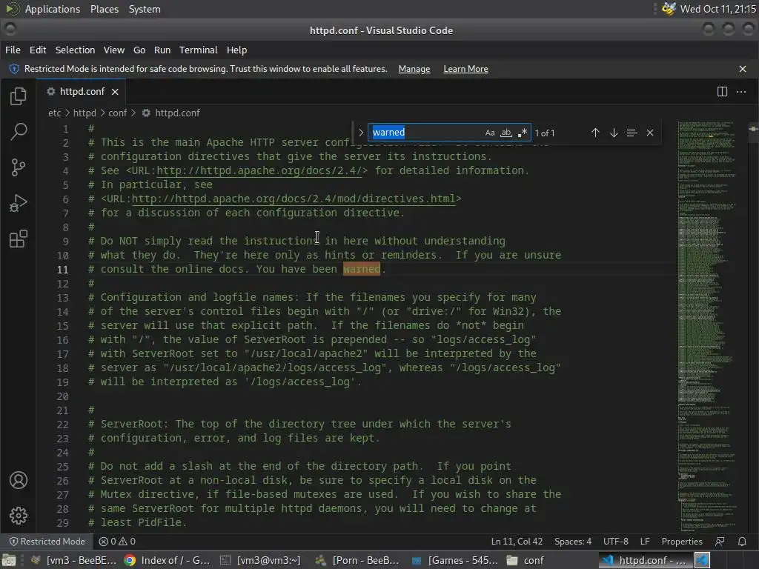The height and width of the screenshot is (569, 759).
Task: Click line number 11 in gutter
Action: [x=63, y=270]
